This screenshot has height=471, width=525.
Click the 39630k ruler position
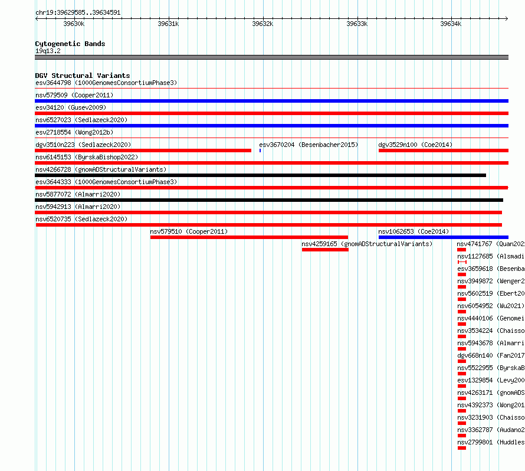(x=74, y=24)
